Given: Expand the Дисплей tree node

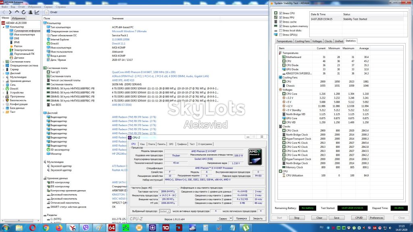Looking at the screenshot, I should (3, 73).
